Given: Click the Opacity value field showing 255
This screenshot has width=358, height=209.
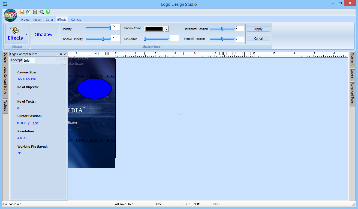Looking at the screenshot, I should click(115, 27).
